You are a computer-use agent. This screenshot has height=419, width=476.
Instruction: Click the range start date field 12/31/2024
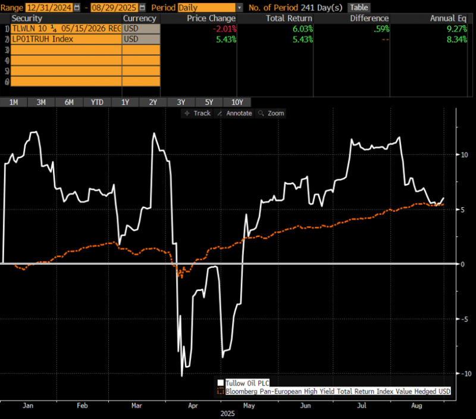click(x=49, y=8)
